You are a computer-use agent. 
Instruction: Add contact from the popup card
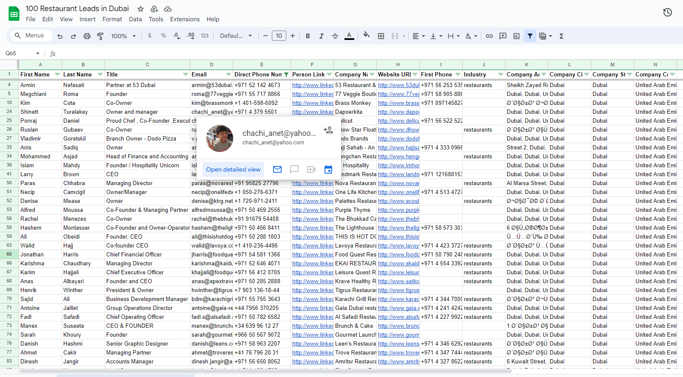pos(328,130)
